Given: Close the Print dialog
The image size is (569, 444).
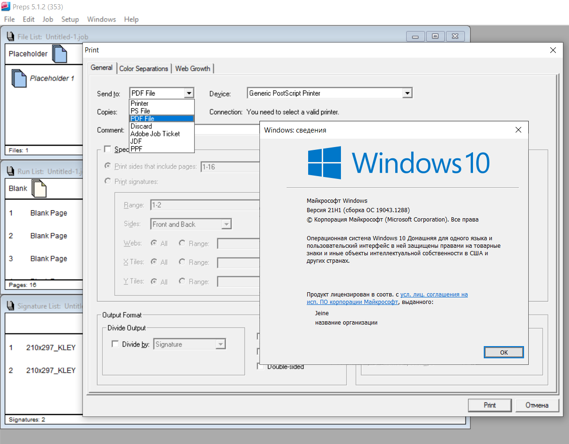Looking at the screenshot, I should point(553,50).
